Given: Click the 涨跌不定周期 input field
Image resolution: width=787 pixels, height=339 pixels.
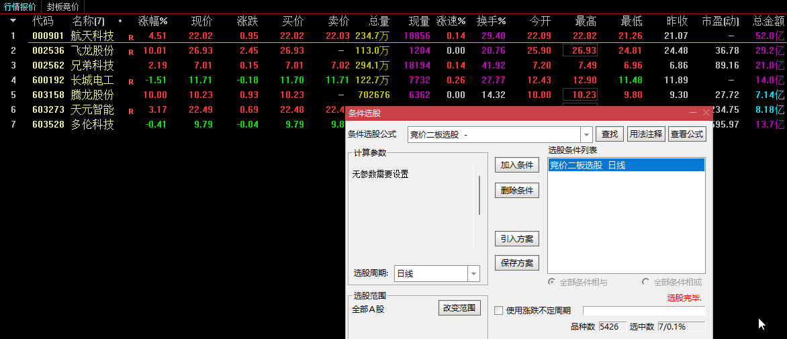Looking at the screenshot, I should (x=644, y=311).
